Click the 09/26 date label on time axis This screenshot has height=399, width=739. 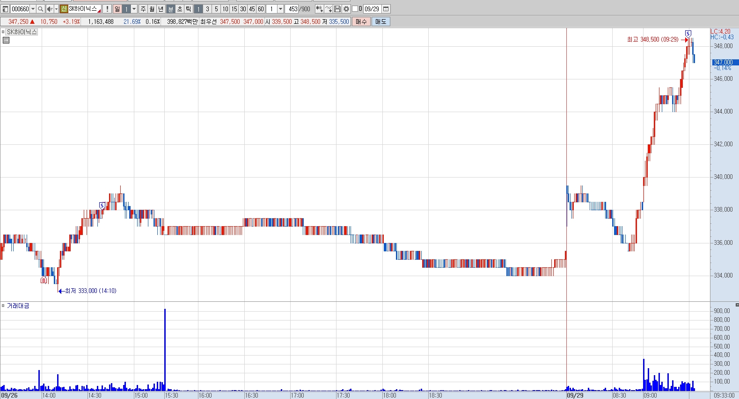click(x=9, y=395)
